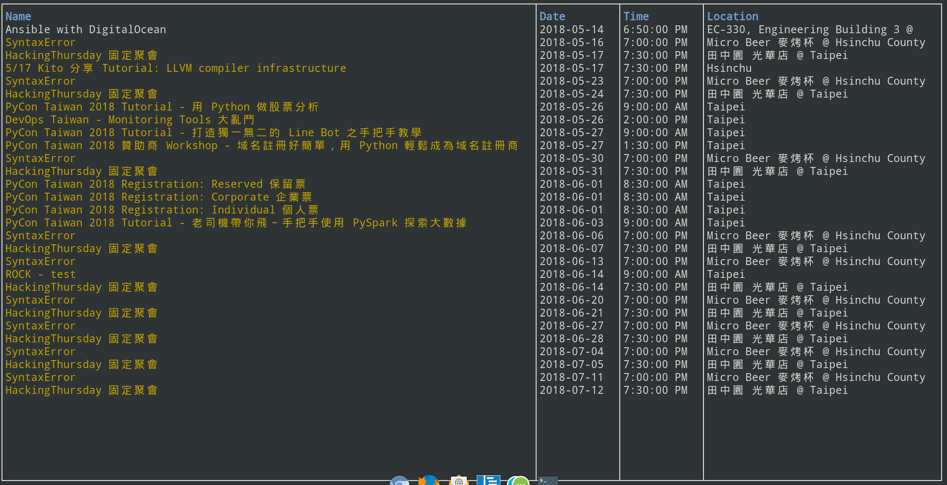Open the SyntaxError event on 2018-05-30
The width and height of the screenshot is (947, 485).
point(41,159)
